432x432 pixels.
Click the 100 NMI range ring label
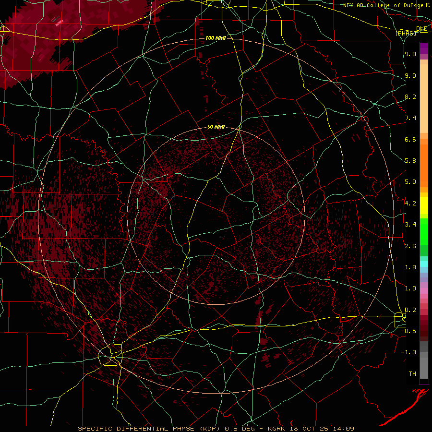(x=216, y=38)
